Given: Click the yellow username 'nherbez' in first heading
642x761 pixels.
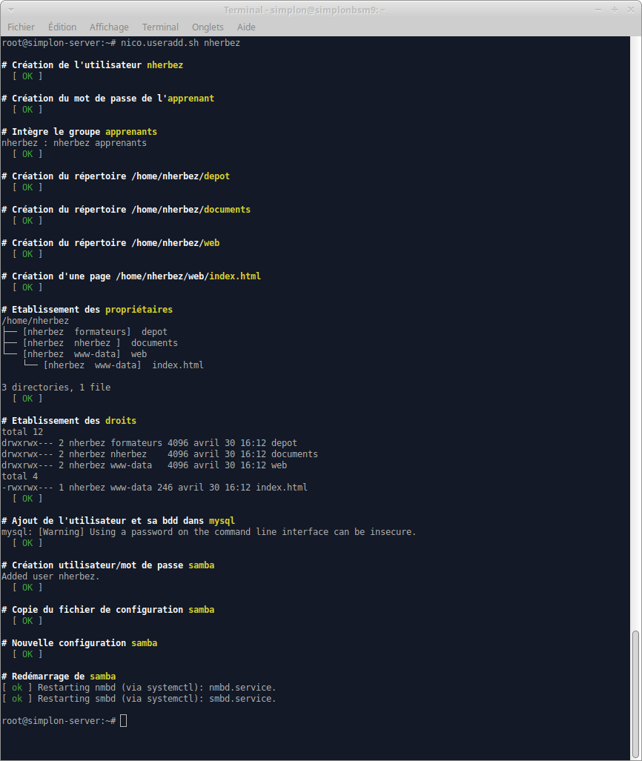Looking at the screenshot, I should [165, 65].
